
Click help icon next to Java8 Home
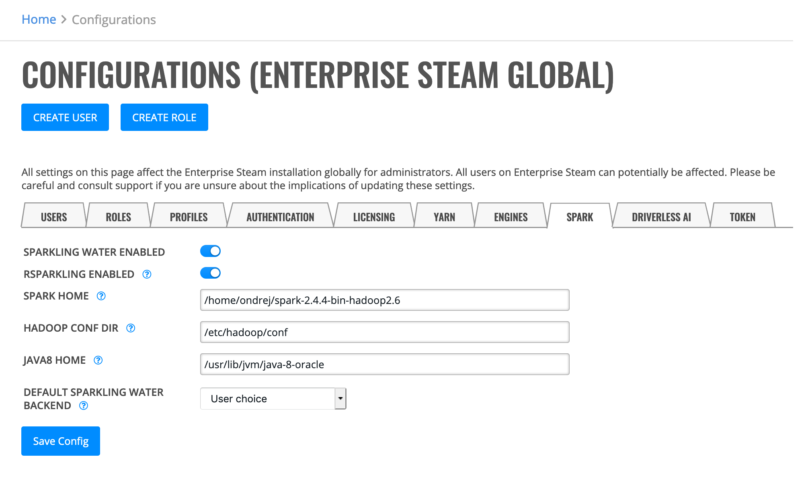coord(98,360)
